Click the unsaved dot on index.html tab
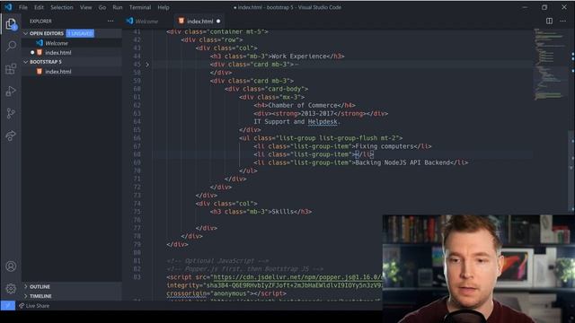The image size is (575, 323). click(218, 22)
